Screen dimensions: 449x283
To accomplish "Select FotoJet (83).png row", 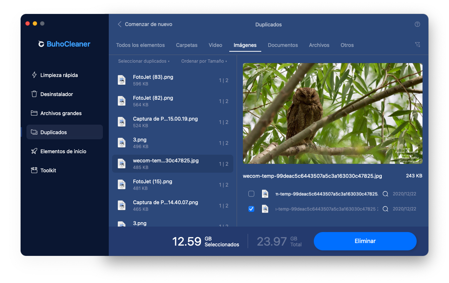I will pyautogui.click(x=172, y=80).
